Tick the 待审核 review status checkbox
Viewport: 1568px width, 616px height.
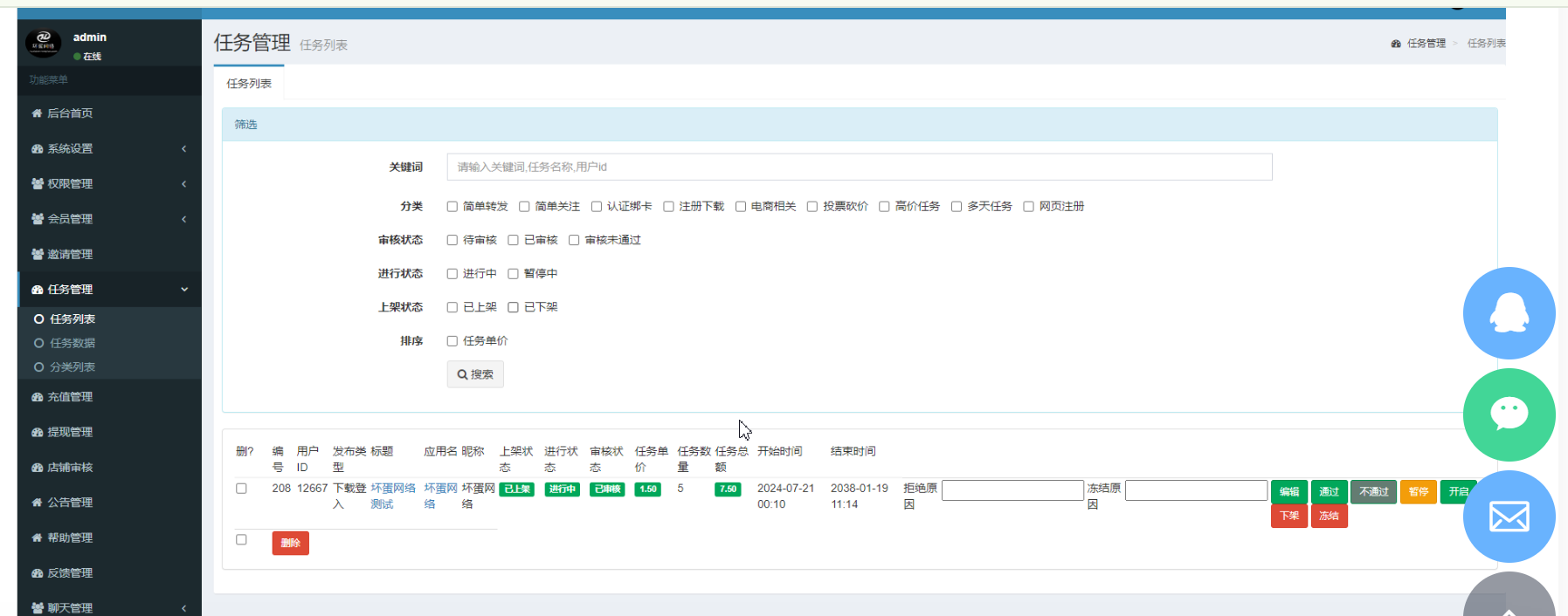pyautogui.click(x=452, y=240)
